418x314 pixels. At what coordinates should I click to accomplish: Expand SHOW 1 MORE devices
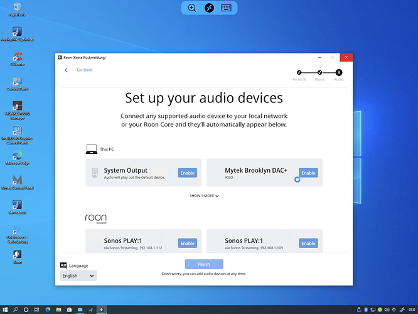point(204,196)
